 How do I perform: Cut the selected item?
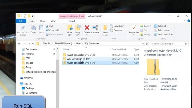(x=49, y=26)
